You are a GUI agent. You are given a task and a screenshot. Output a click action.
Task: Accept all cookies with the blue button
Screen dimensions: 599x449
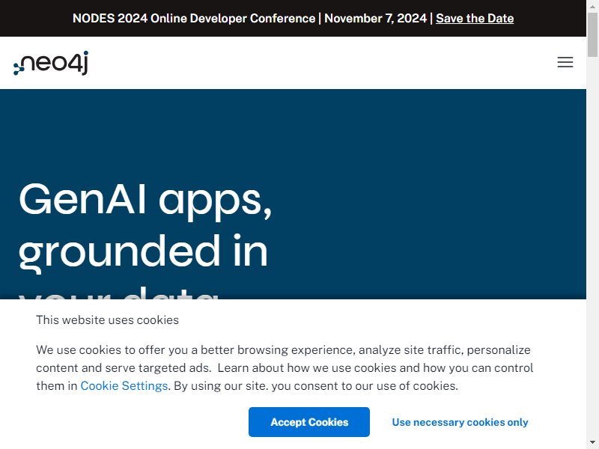click(309, 422)
